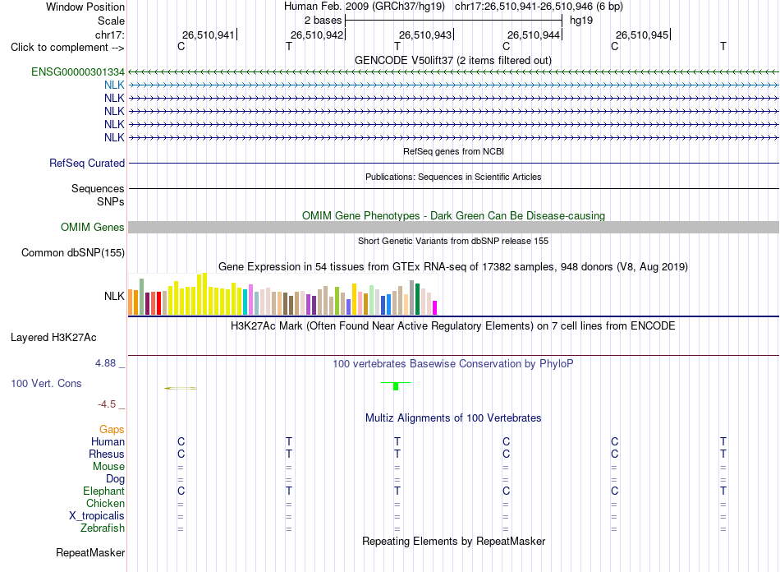Click the RepeatMasker track label
This screenshot has width=780, height=572.
click(90, 552)
